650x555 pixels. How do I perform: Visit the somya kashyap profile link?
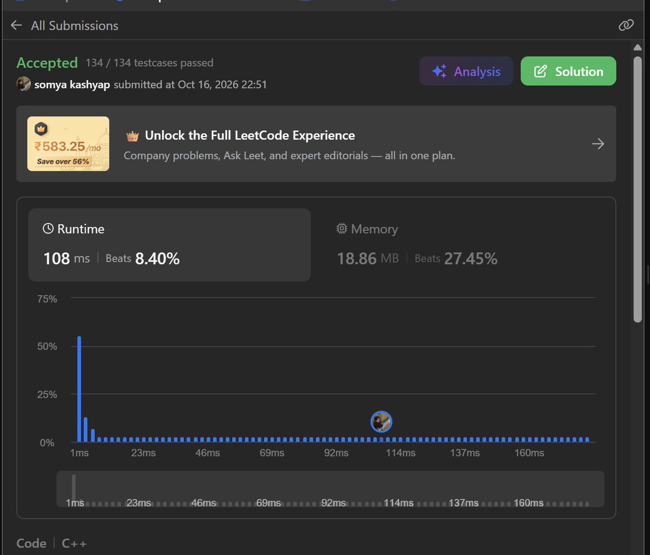(x=73, y=84)
